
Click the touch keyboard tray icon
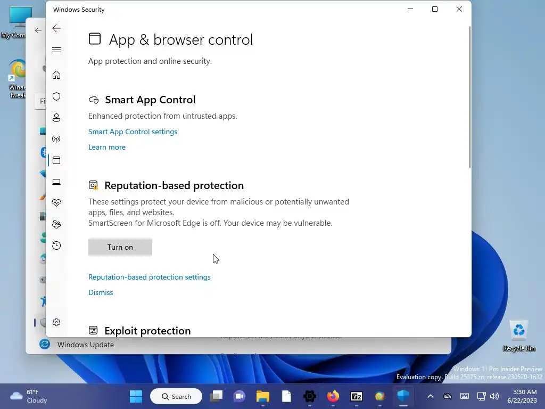tap(464, 396)
